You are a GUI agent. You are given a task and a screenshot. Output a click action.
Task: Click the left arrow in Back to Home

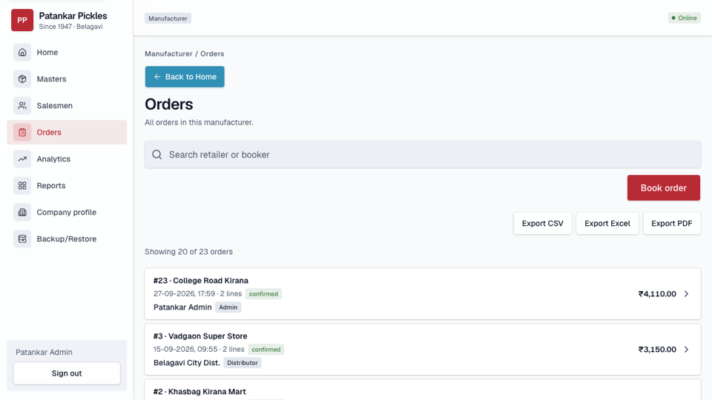(x=157, y=76)
